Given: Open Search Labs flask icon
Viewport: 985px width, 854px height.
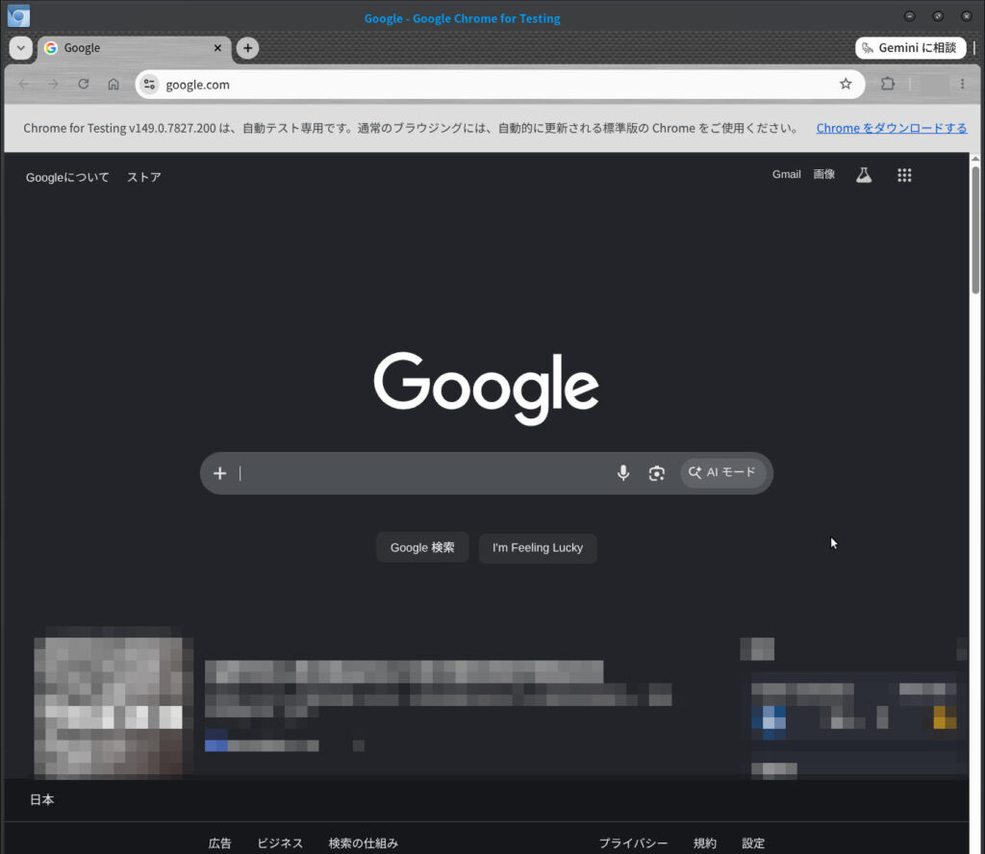Looking at the screenshot, I should (x=864, y=175).
